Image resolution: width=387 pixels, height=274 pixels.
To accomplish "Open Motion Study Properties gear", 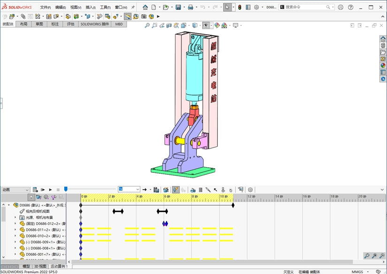I will (250, 190).
